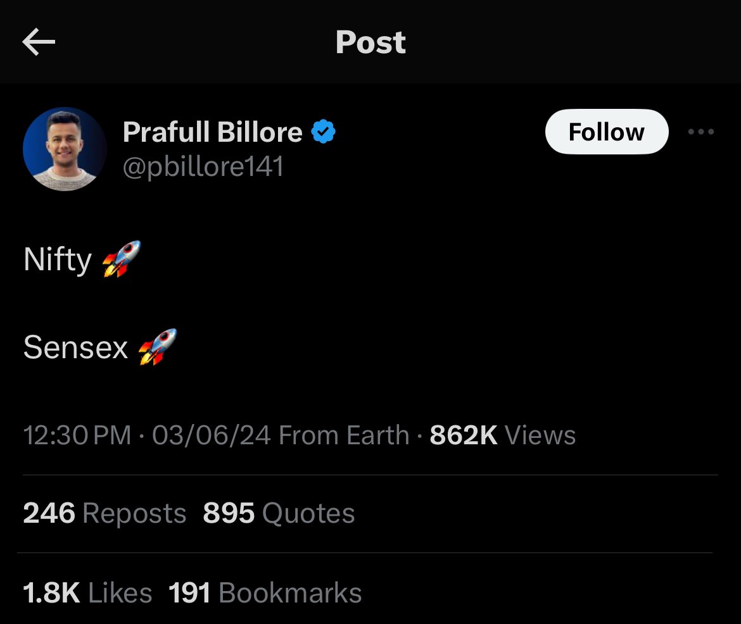The width and height of the screenshot is (741, 624).
Task: View the 862K Views analytics
Action: point(503,435)
